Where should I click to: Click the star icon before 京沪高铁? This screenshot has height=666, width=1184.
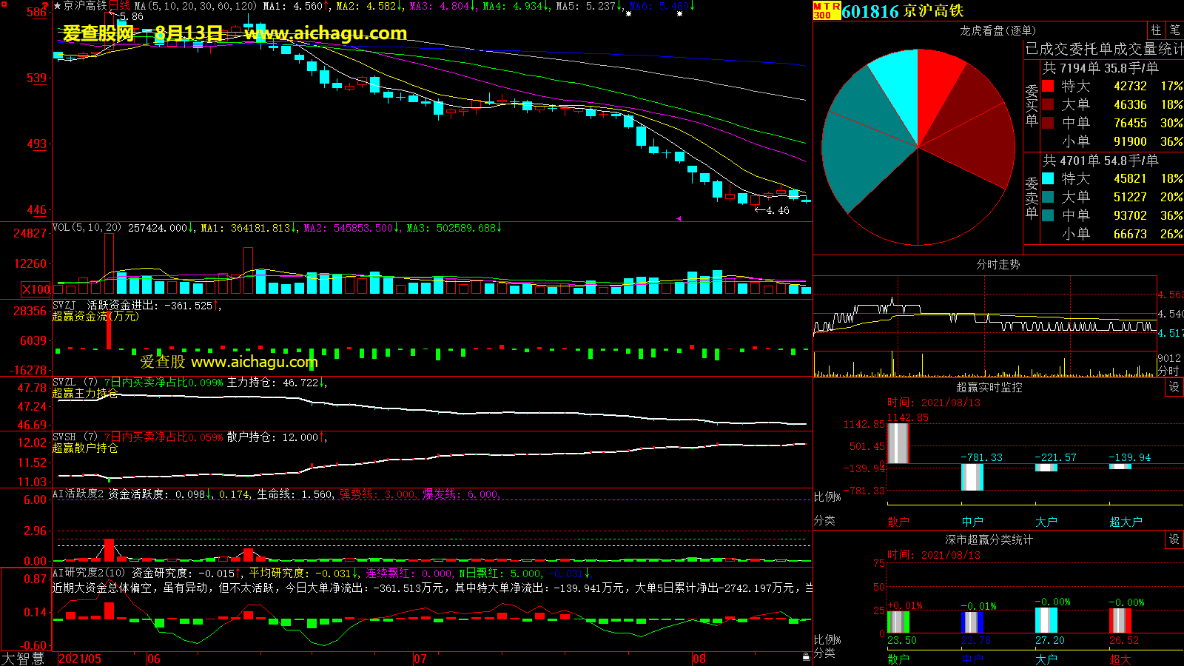pyautogui.click(x=58, y=6)
